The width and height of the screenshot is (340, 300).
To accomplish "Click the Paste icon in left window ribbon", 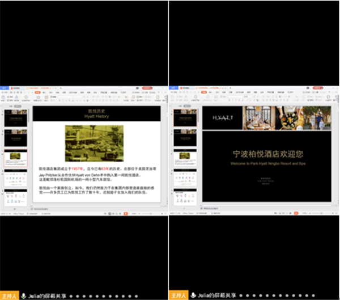I will [x=3, y=98].
